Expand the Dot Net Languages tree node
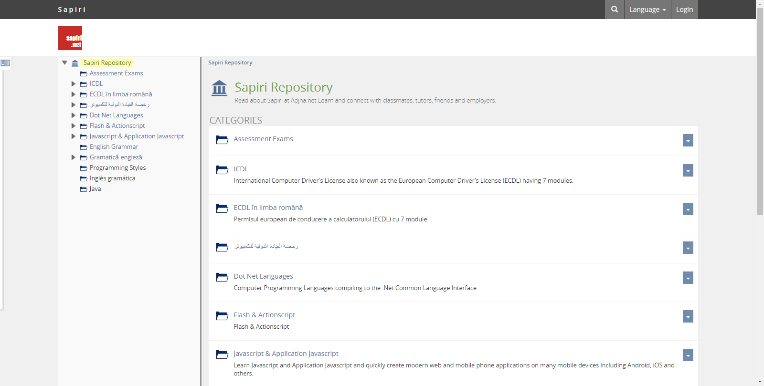764x386 pixels. pyautogui.click(x=74, y=115)
